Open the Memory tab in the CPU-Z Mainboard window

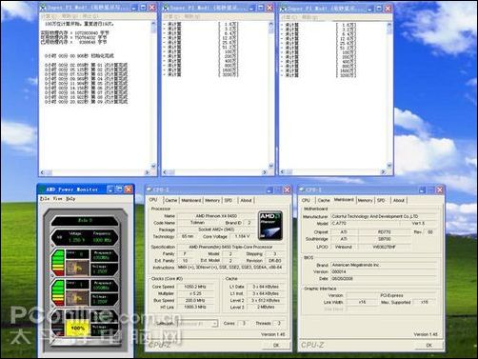coord(365,200)
